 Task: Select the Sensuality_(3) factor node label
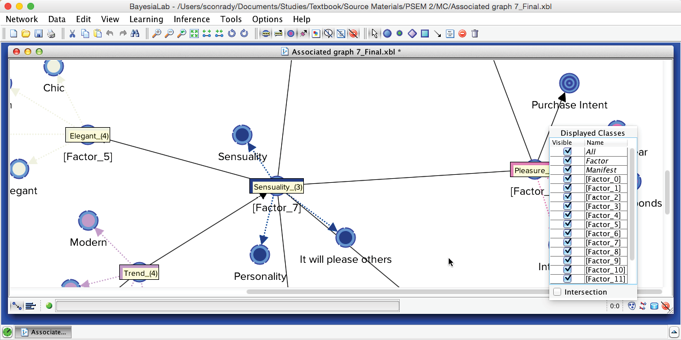(277, 187)
